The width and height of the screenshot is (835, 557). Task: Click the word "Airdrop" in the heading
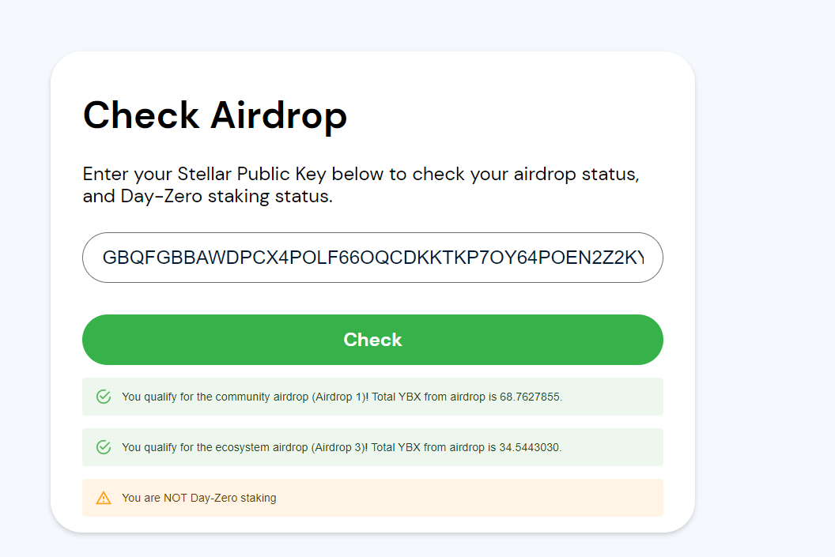[278, 115]
